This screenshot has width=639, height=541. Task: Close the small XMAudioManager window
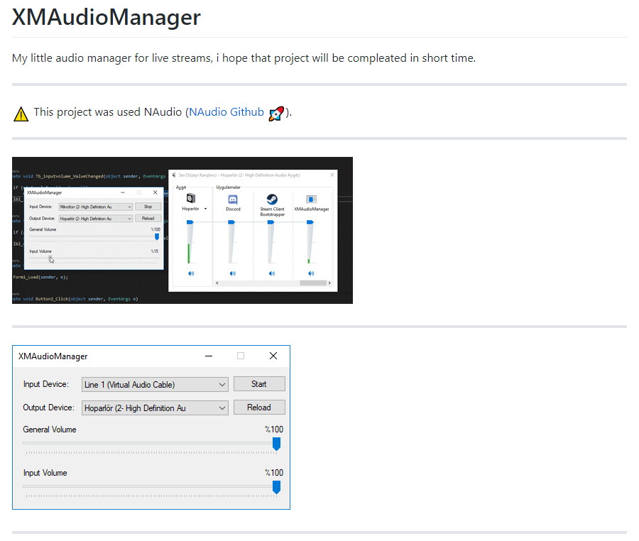click(x=155, y=192)
